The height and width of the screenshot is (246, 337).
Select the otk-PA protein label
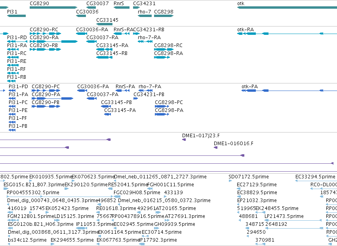pyautogui.click(x=249, y=87)
